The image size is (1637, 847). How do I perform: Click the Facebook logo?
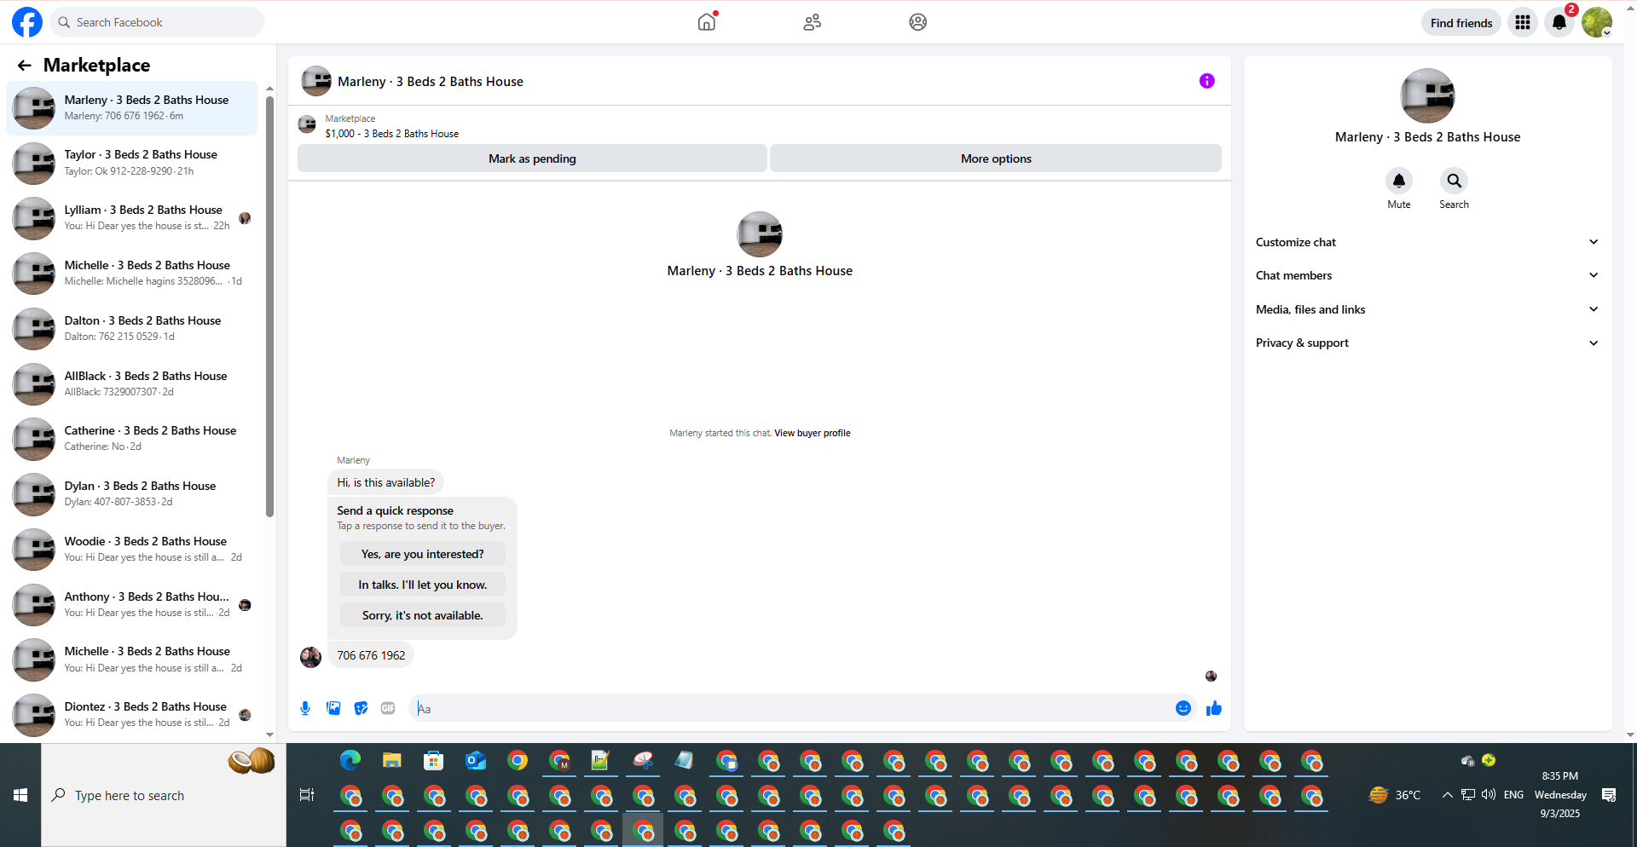pos(26,22)
